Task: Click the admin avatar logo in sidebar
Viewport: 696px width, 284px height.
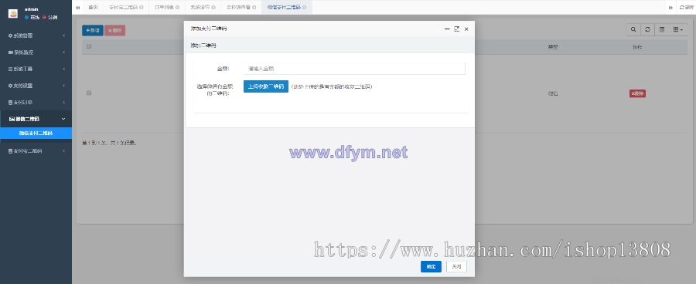Action: click(x=13, y=13)
